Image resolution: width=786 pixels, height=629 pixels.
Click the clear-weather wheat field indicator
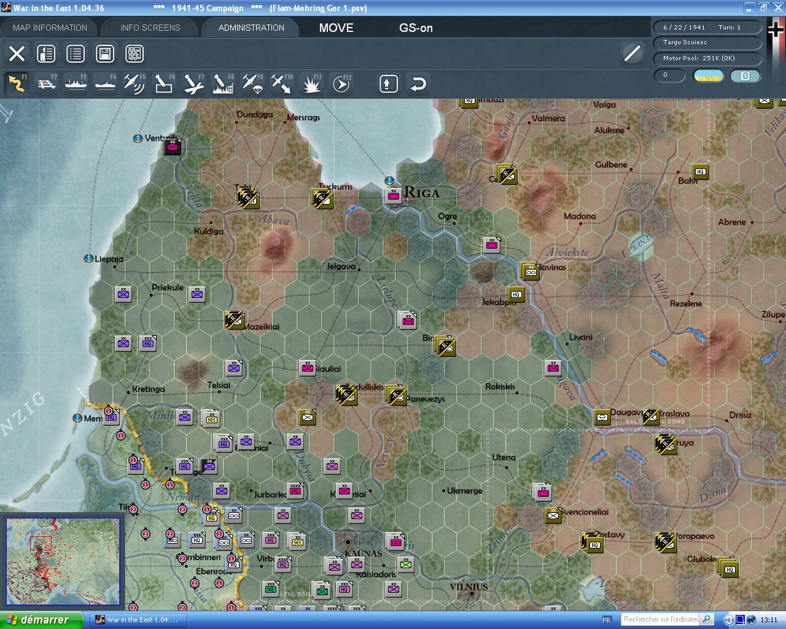(x=709, y=76)
